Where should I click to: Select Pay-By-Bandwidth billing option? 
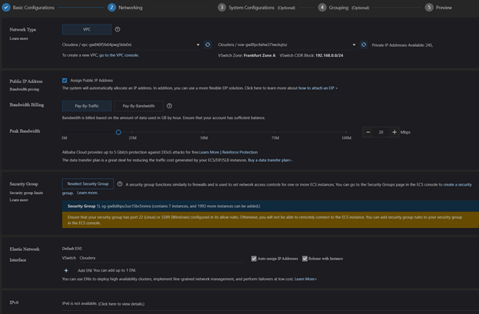pos(138,106)
